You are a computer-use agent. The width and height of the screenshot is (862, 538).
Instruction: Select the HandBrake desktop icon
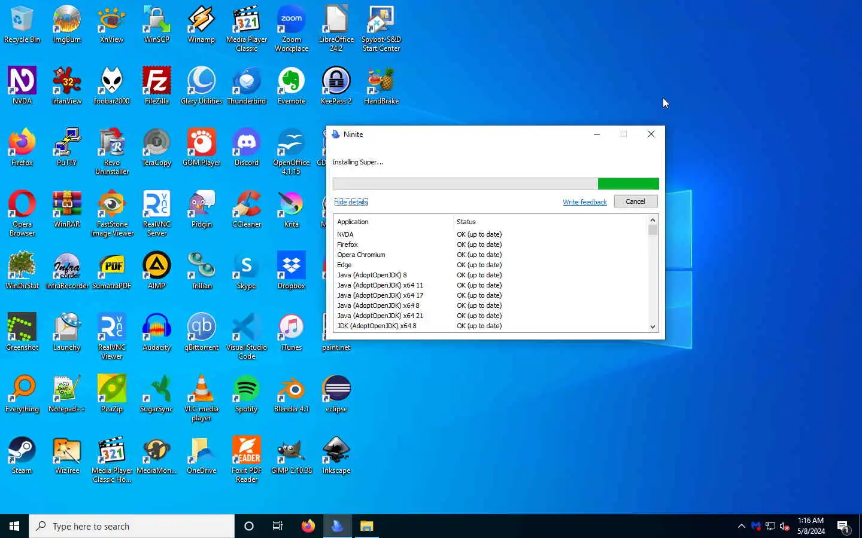click(381, 85)
